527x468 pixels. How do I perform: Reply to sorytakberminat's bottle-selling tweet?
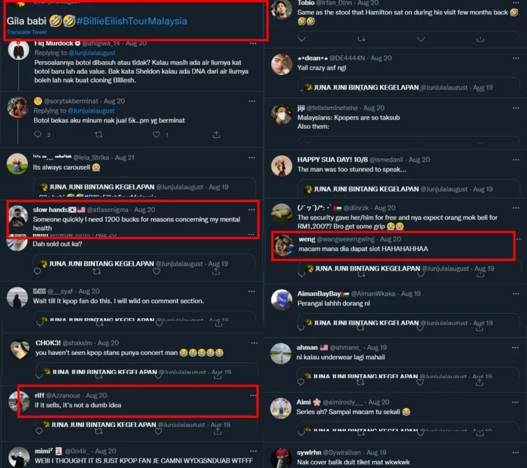(x=37, y=135)
